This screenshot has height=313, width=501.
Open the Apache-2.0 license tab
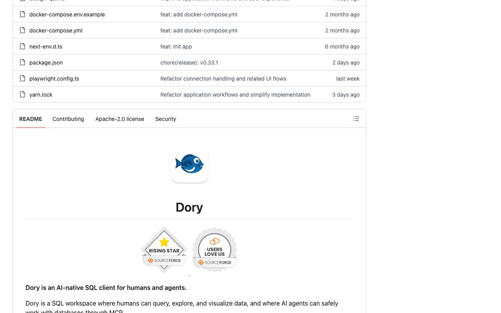tap(120, 119)
